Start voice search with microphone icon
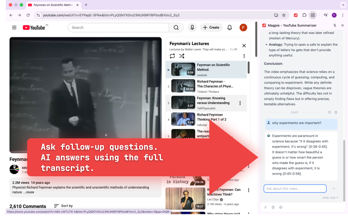The width and height of the screenshot is (348, 217). point(192,27)
